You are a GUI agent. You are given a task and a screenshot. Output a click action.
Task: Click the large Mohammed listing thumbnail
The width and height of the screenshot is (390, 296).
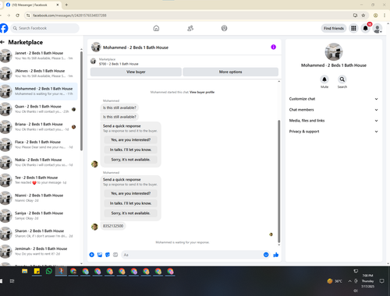tap(334, 52)
